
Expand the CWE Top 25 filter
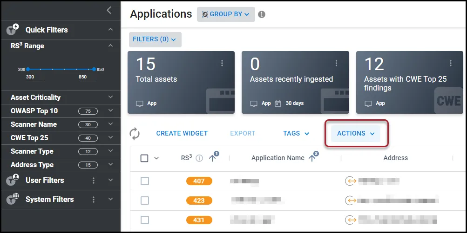click(x=110, y=137)
